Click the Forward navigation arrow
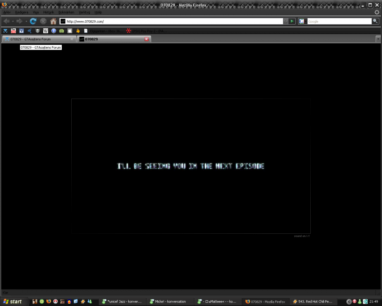The width and height of the screenshot is (382, 306). (19, 21)
